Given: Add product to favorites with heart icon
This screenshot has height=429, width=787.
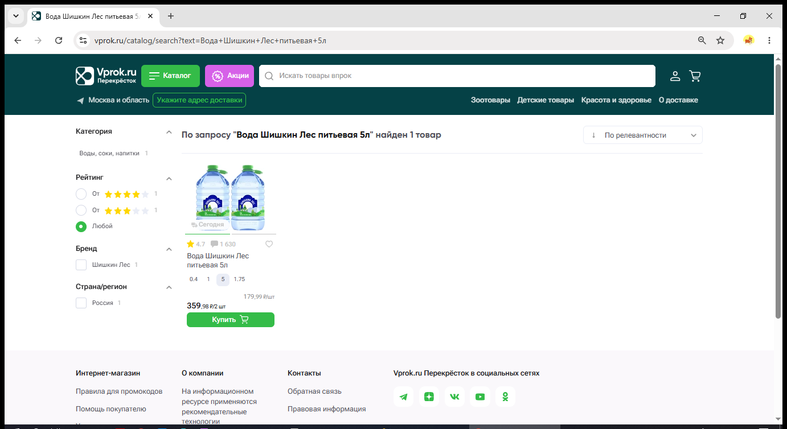Looking at the screenshot, I should click(x=269, y=244).
